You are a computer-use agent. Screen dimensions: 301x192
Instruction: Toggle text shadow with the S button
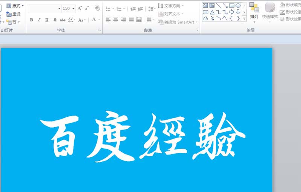point(55,20)
